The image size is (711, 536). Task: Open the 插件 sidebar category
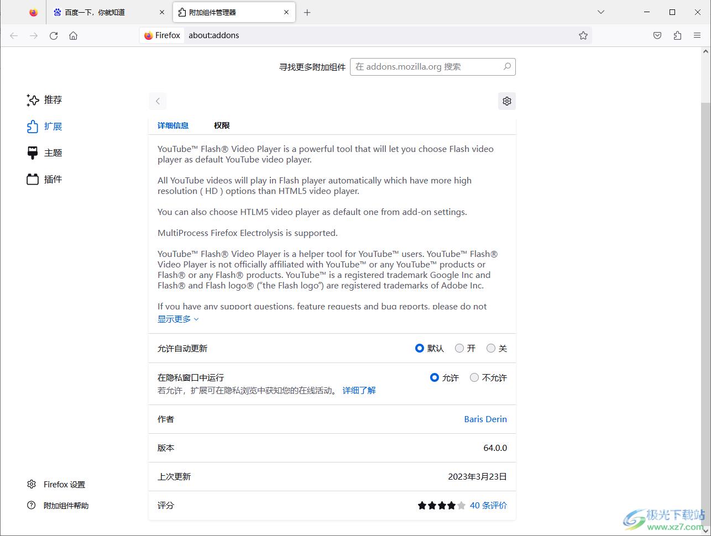[x=45, y=180]
